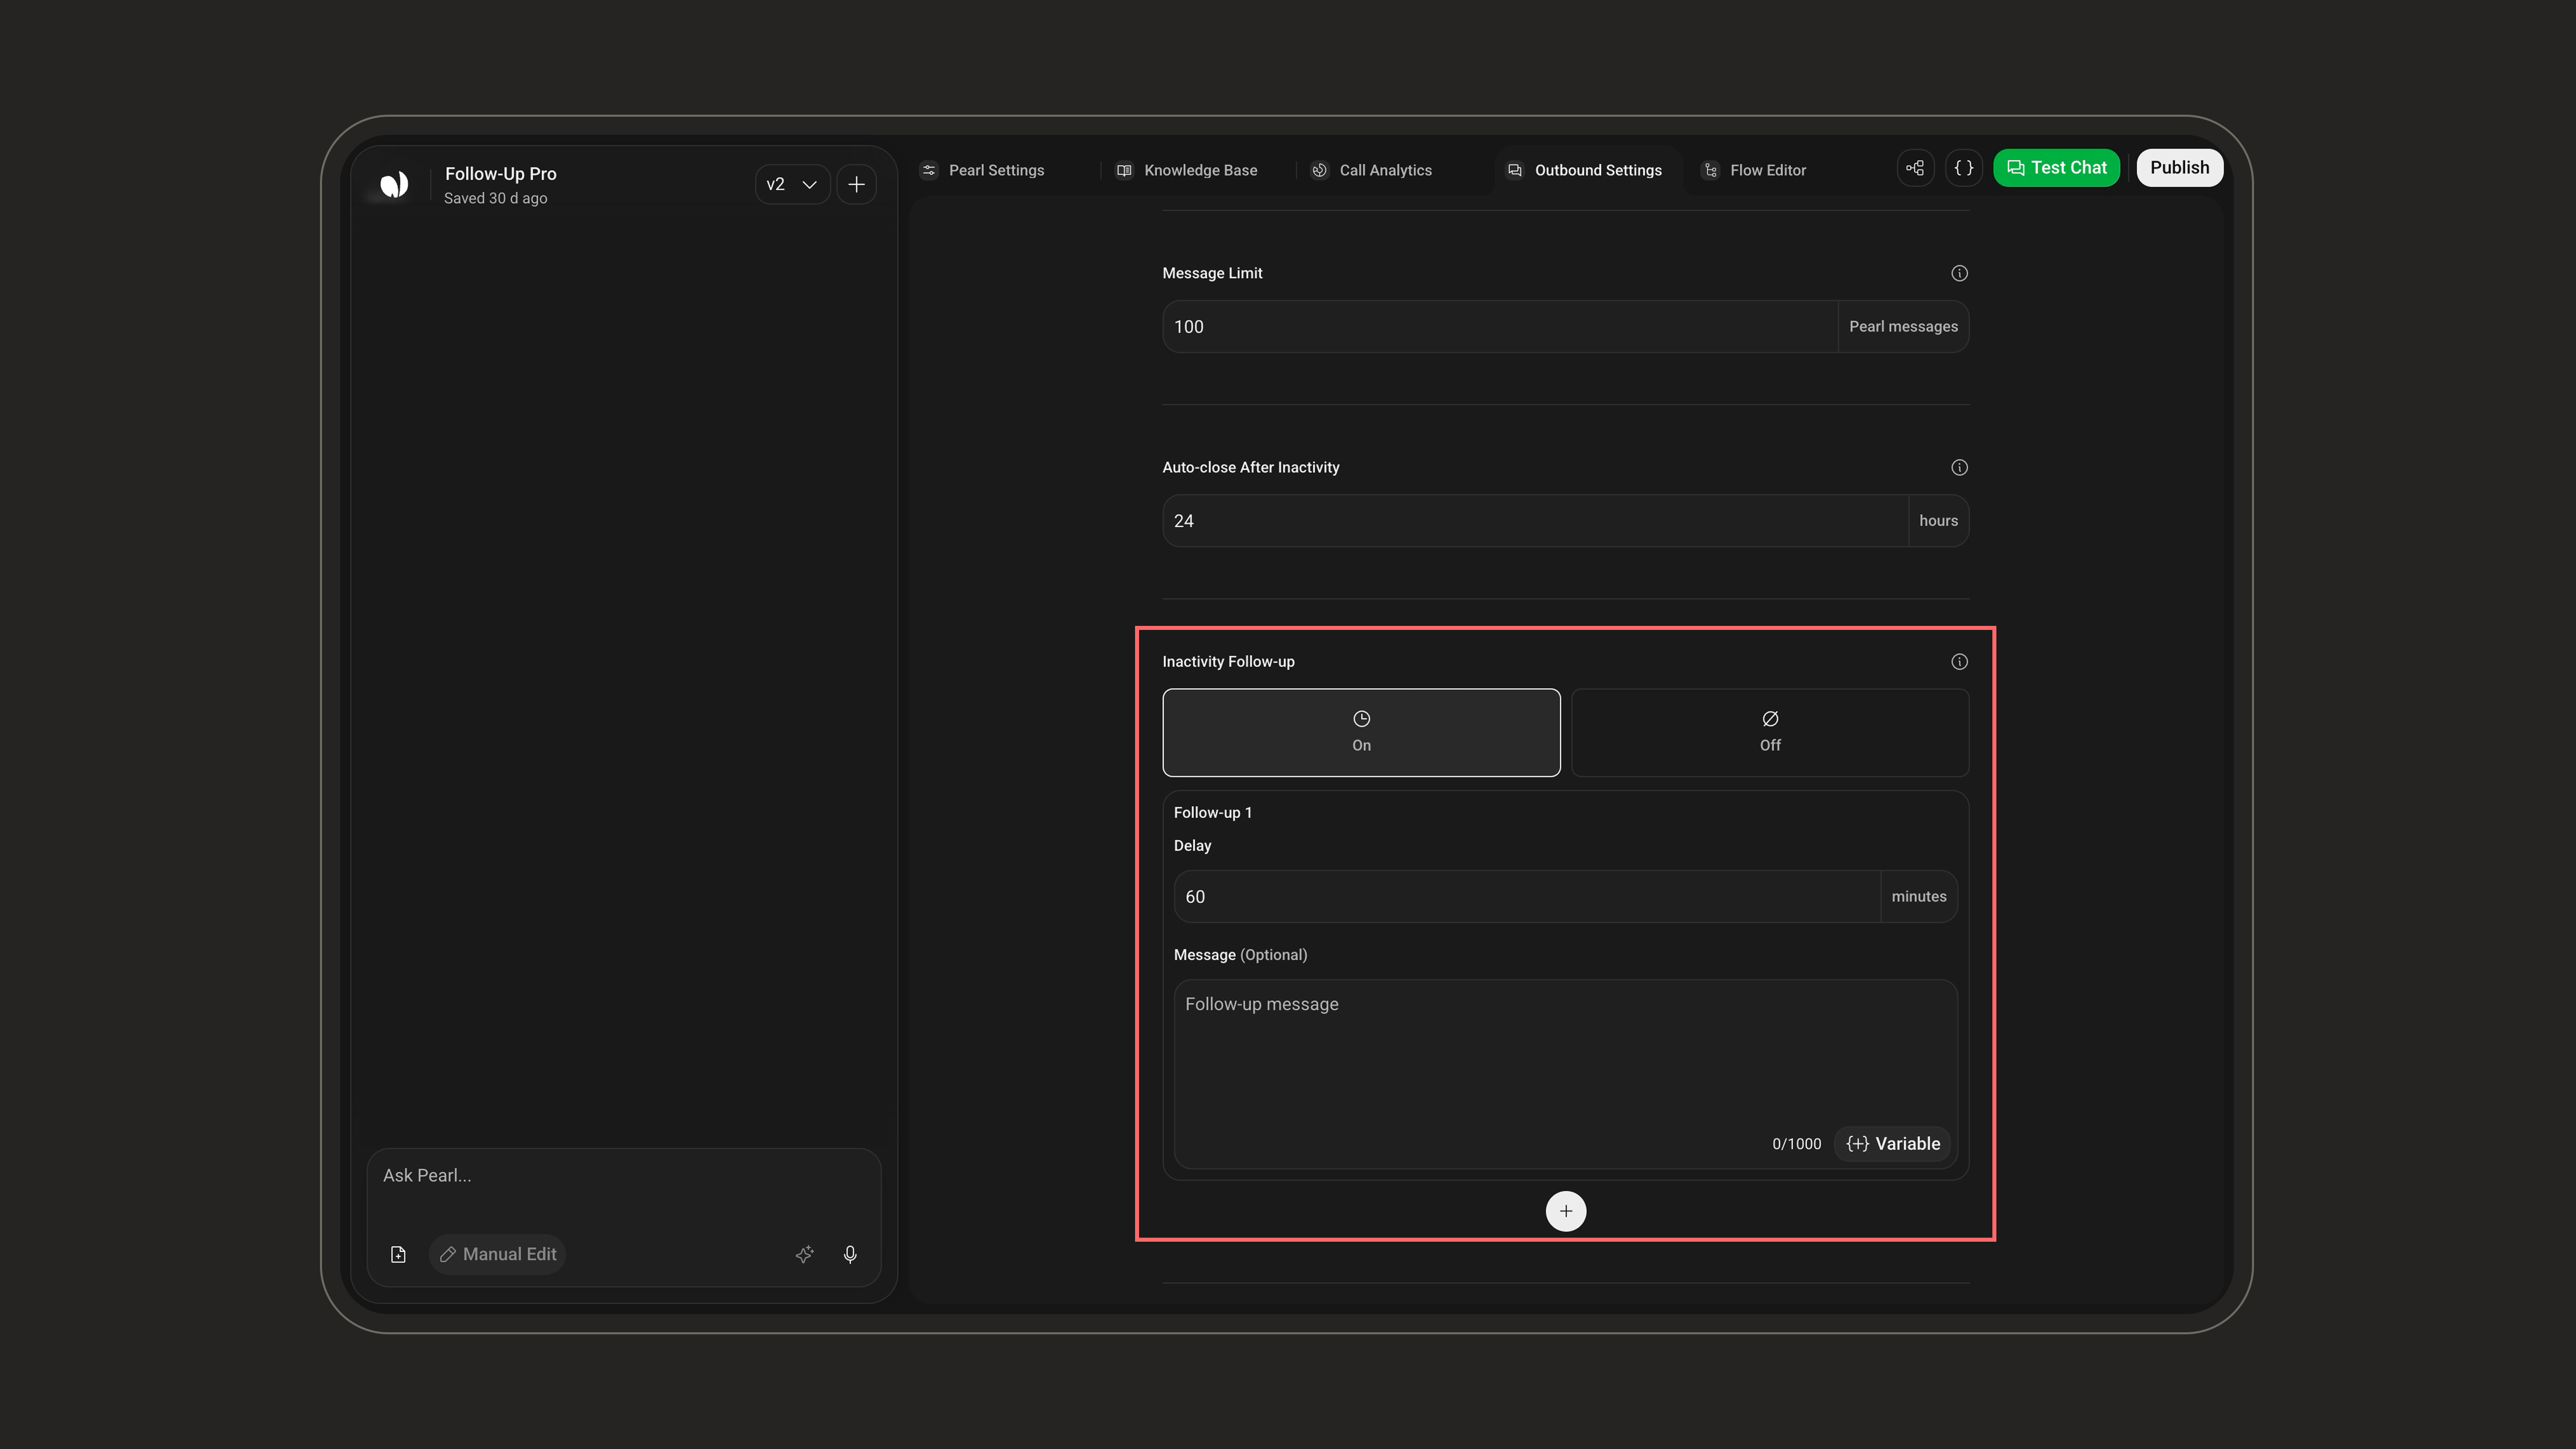Click the "minutes" unit label

1919,897
